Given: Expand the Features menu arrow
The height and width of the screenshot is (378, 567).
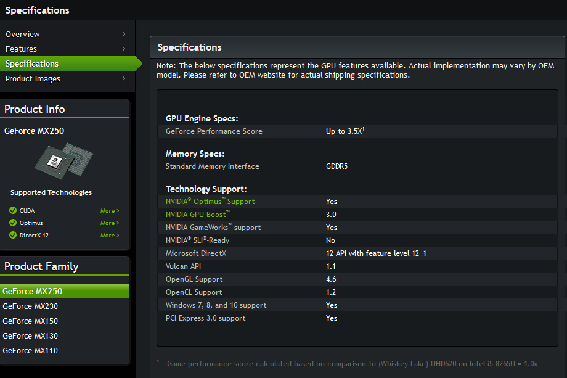Looking at the screenshot, I should [x=124, y=49].
